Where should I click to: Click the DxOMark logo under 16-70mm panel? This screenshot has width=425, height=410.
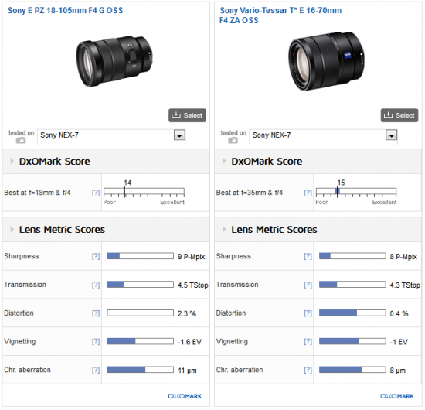397,396
